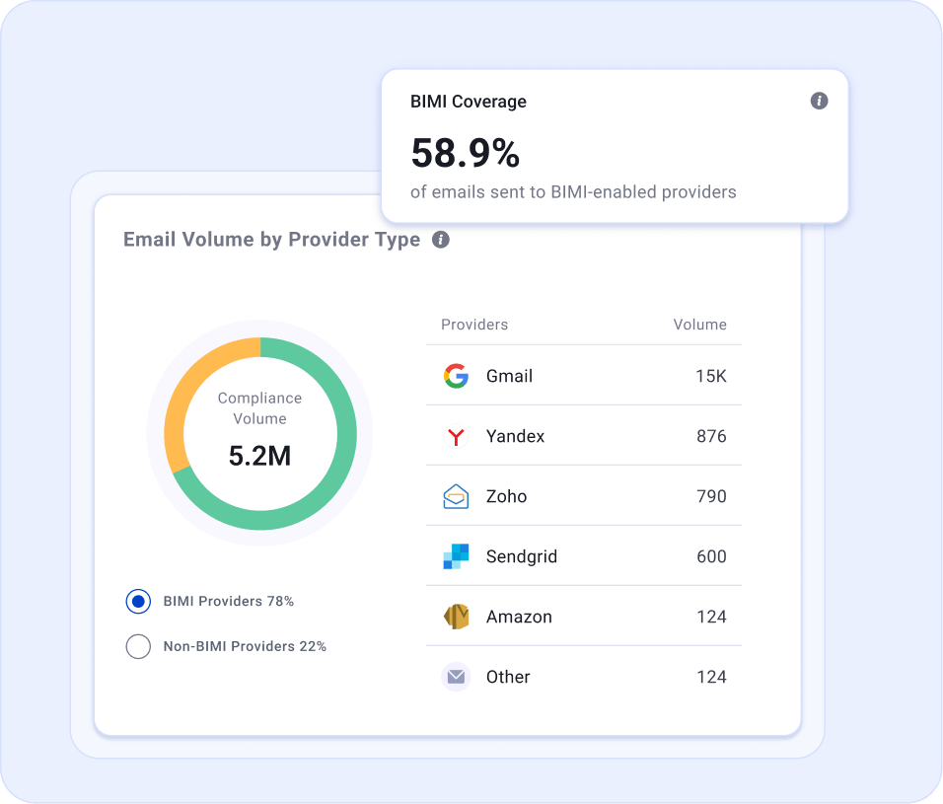This screenshot has width=943, height=804.
Task: Click the Other envelope icon
Action: point(456,677)
